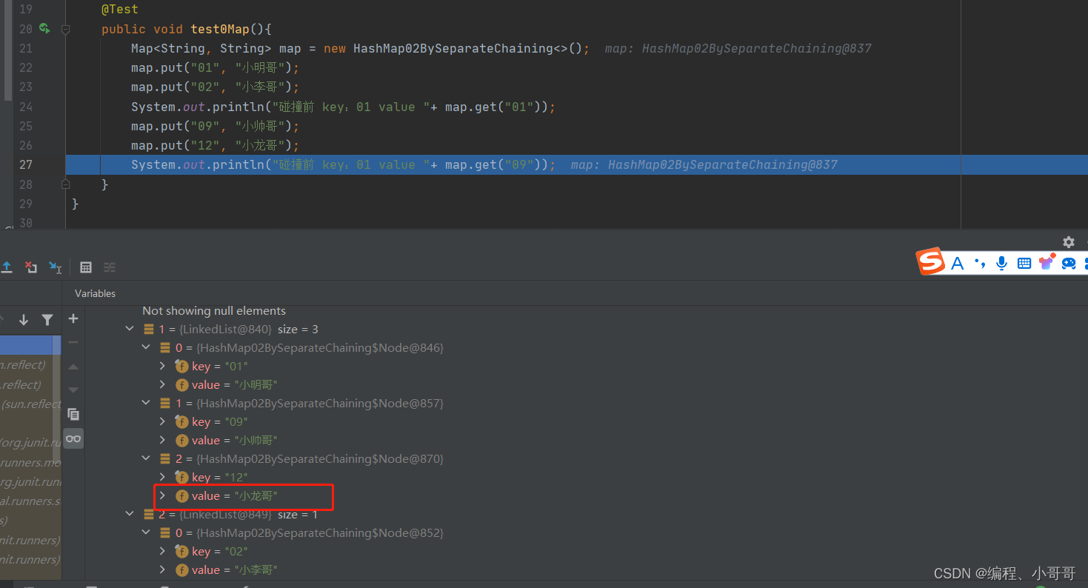1088x588 pixels.
Task: Click the fold end marker at line 28
Action: pyautogui.click(x=66, y=184)
